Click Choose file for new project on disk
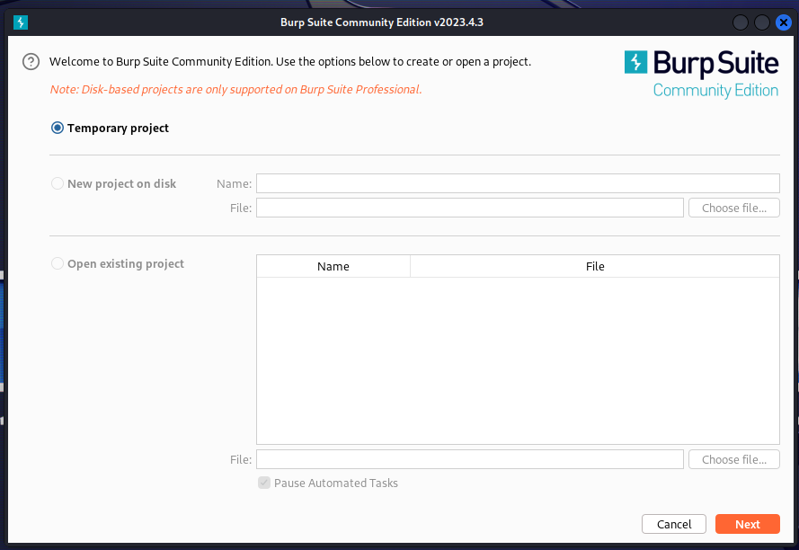The height and width of the screenshot is (550, 799). pyautogui.click(x=733, y=208)
